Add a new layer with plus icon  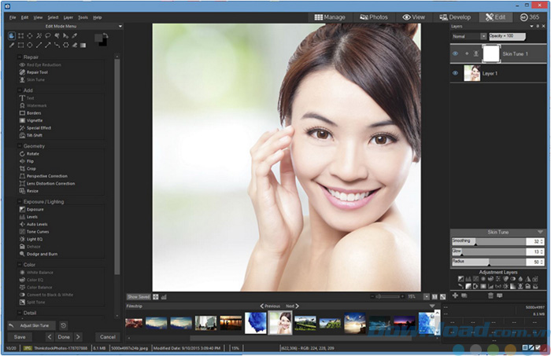[454, 295]
